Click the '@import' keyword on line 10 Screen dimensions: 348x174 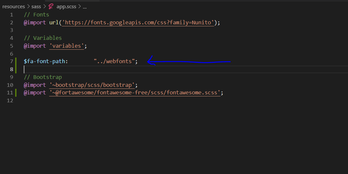tap(35, 85)
